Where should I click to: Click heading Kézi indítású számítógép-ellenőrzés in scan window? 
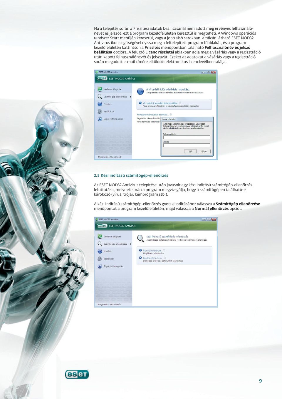click(167, 237)
